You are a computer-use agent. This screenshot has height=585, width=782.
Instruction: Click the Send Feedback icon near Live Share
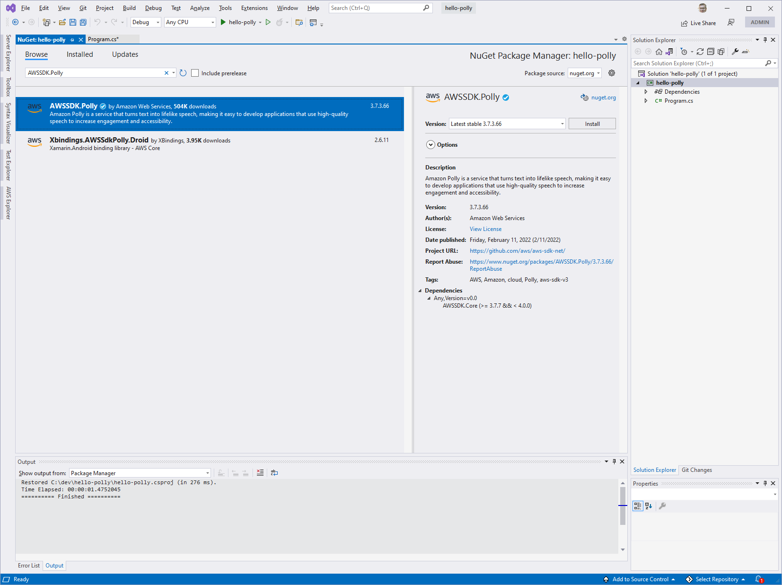pos(731,22)
